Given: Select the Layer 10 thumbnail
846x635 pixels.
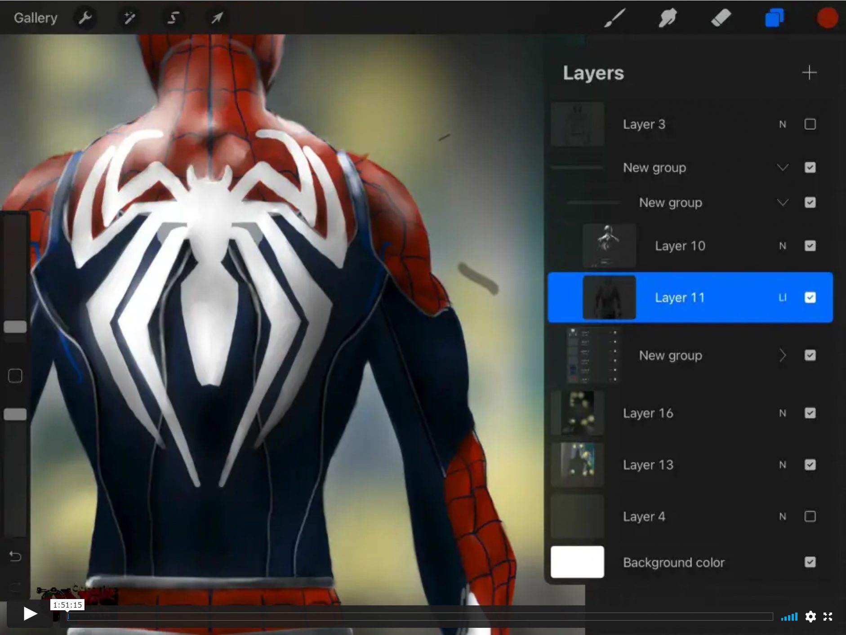Looking at the screenshot, I should coord(609,245).
